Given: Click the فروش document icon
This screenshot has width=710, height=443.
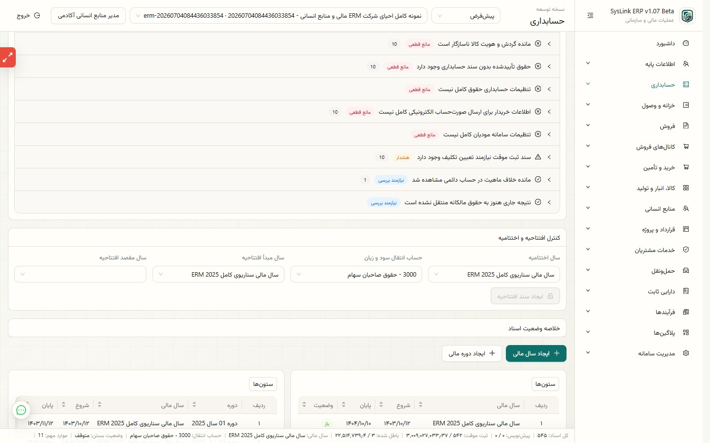Looking at the screenshot, I should [686, 126].
